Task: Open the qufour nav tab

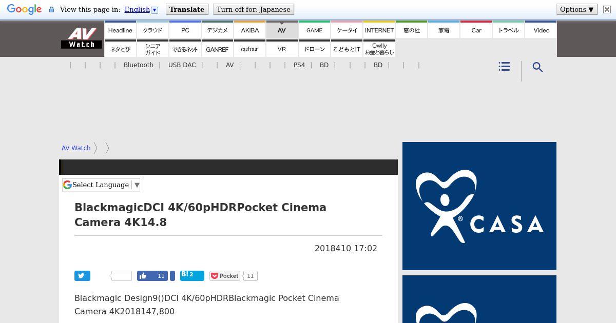Action: pyautogui.click(x=249, y=49)
